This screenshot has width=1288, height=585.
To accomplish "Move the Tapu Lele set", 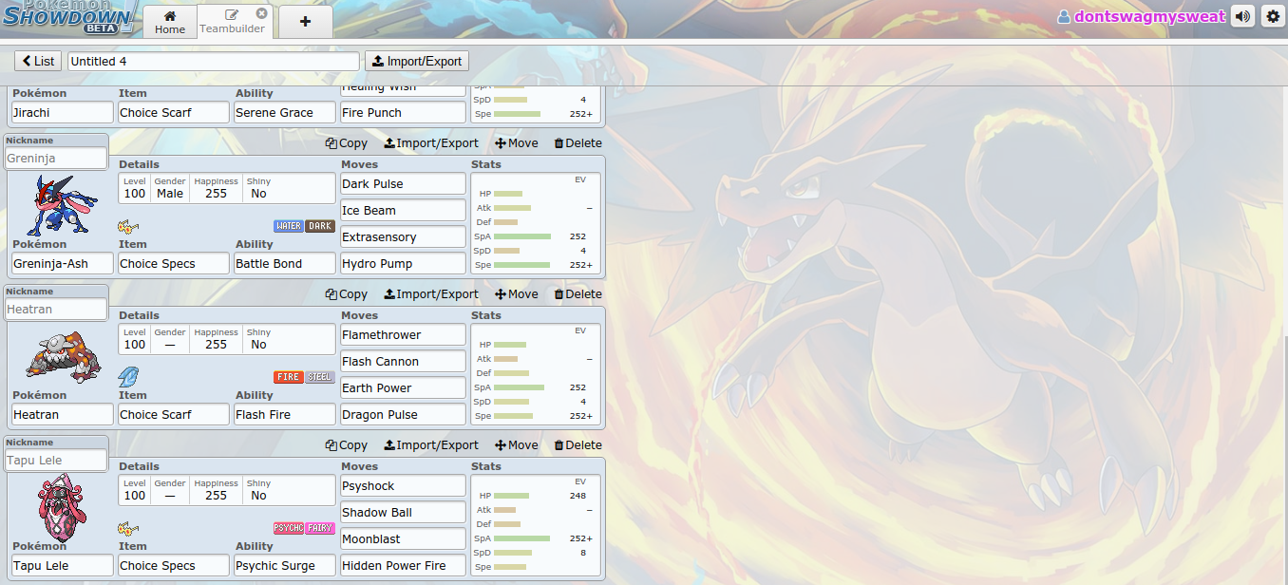I will (x=517, y=445).
